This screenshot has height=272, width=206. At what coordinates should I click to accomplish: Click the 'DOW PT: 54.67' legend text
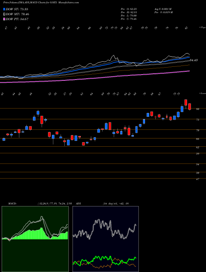point(17,19)
